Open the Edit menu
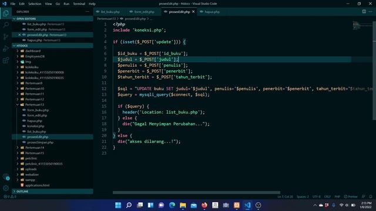This screenshot has height=211, width=376. click(x=22, y=4)
